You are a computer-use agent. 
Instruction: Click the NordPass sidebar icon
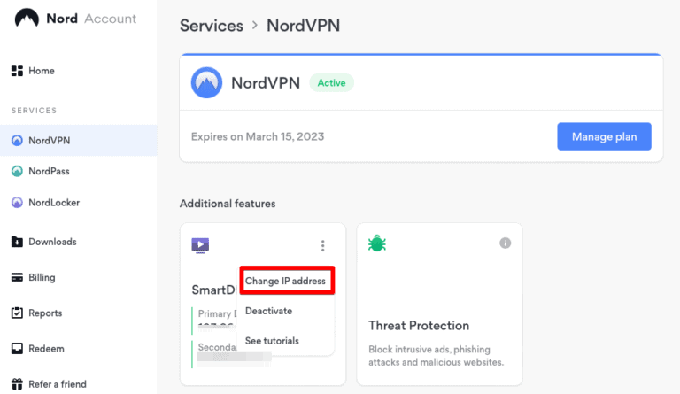17,171
